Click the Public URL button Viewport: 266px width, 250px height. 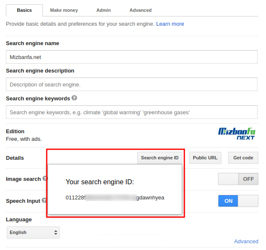click(x=205, y=158)
